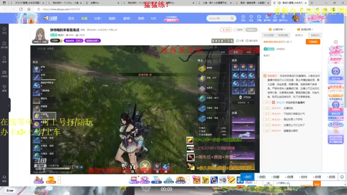Open the 关注 heart icon in header
This screenshot has width=347, height=195.
[251, 18]
